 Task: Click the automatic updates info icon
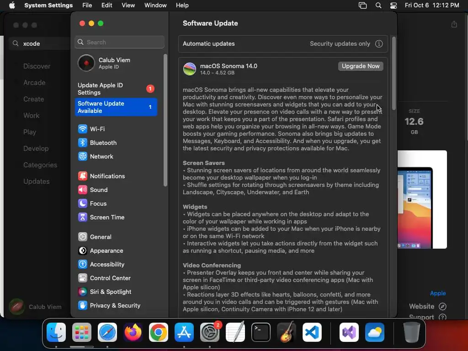click(x=379, y=44)
